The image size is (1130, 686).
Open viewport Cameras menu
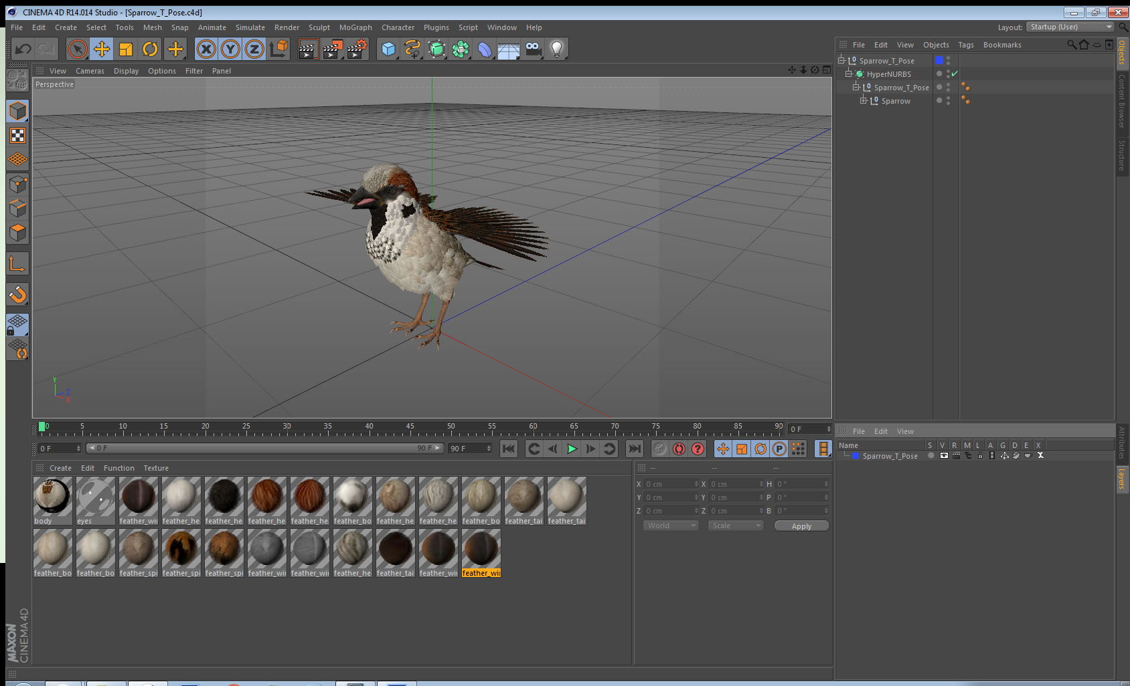pos(90,71)
